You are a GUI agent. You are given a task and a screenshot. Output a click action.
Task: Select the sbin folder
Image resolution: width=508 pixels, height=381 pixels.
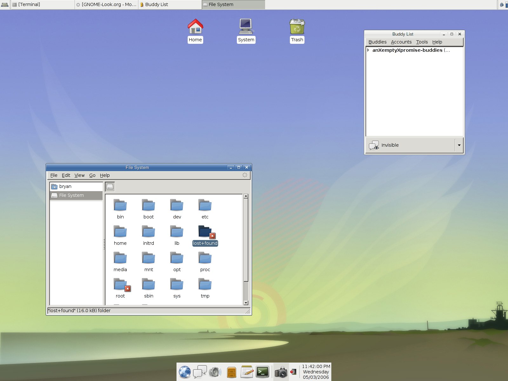pyautogui.click(x=149, y=288)
